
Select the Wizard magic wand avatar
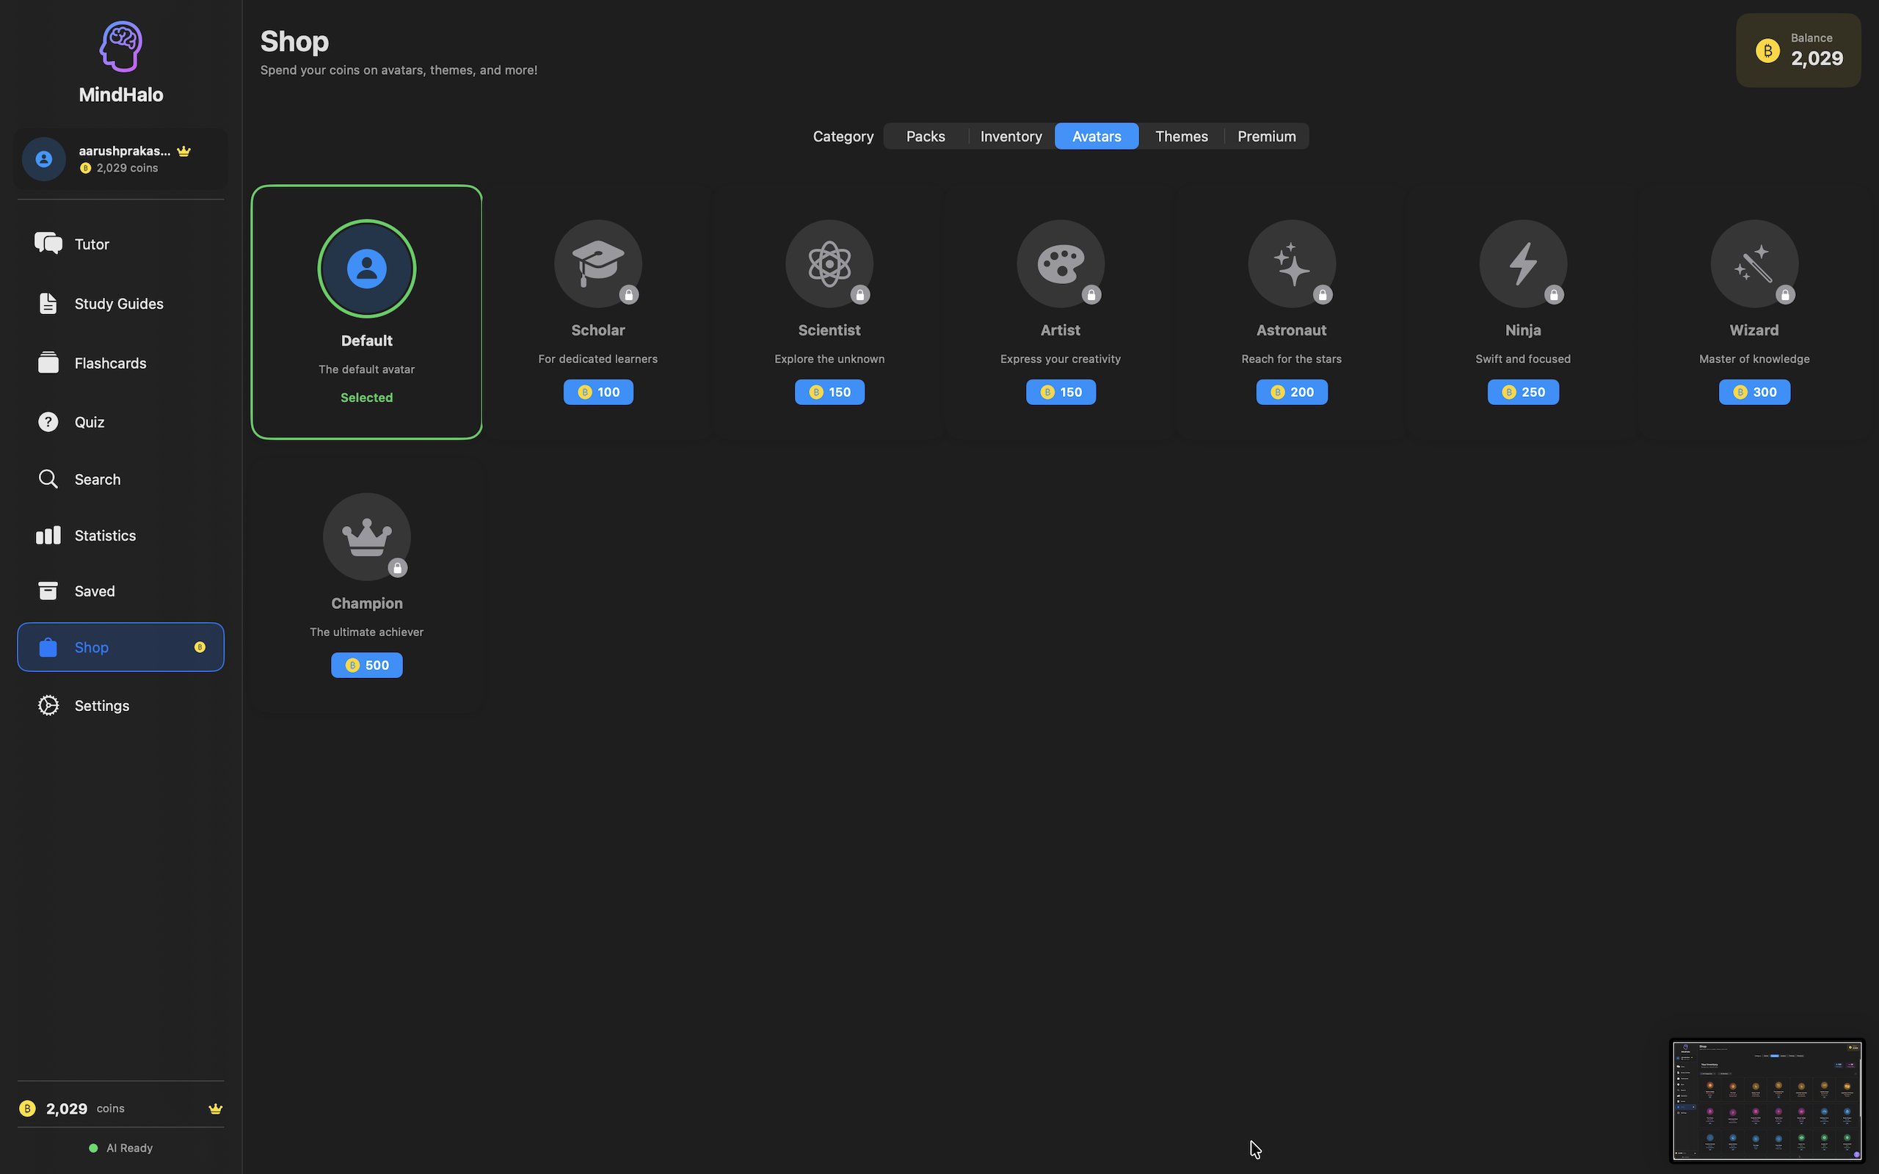coord(1753,263)
